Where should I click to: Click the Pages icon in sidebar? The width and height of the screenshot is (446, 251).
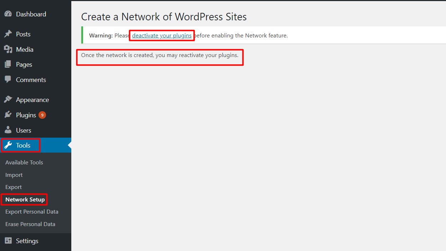coord(8,64)
